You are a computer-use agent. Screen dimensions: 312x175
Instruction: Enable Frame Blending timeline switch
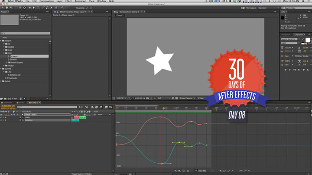tap(97, 107)
